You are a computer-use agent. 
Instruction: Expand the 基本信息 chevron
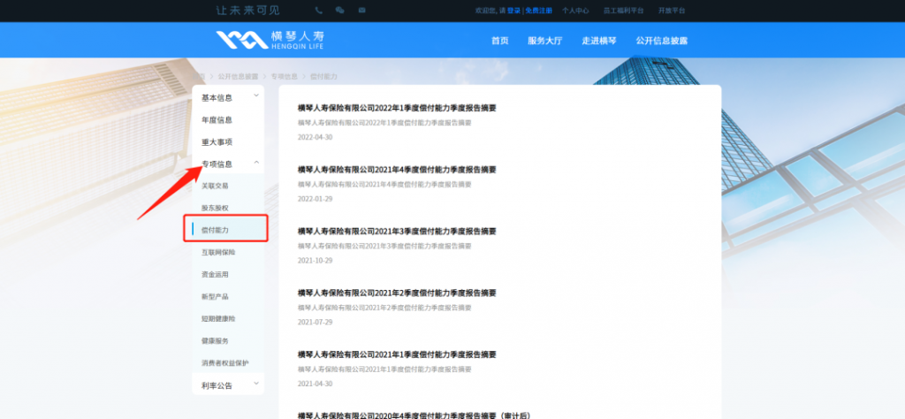coord(256,95)
